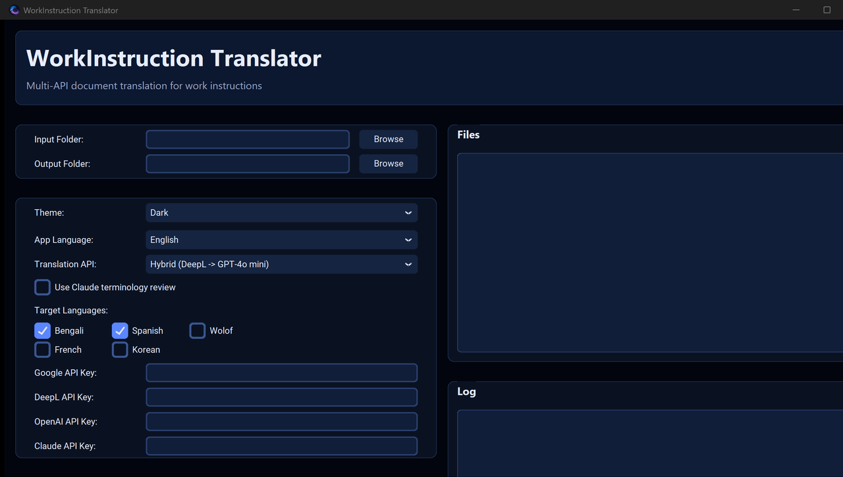Click inside the Log output area
Image resolution: width=843 pixels, height=477 pixels.
coord(650,443)
